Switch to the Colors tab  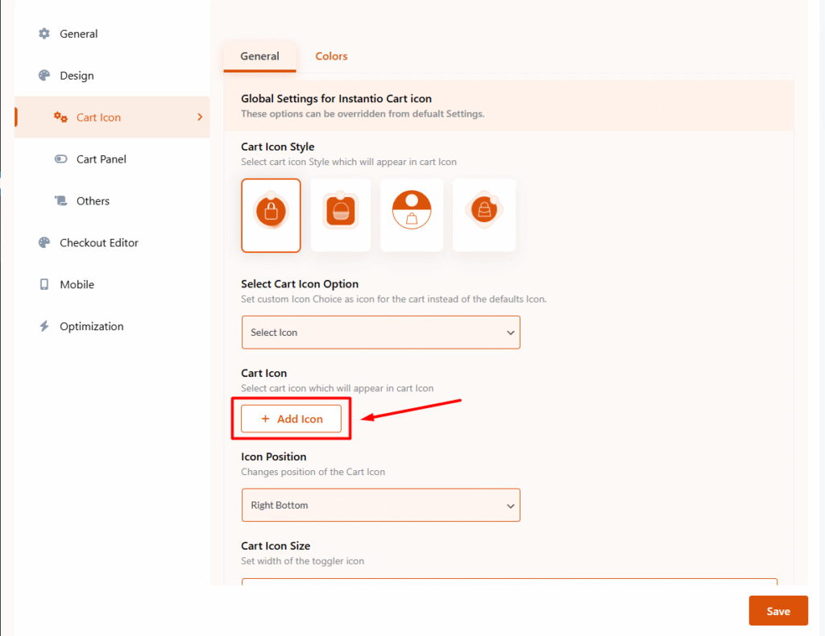tap(331, 56)
